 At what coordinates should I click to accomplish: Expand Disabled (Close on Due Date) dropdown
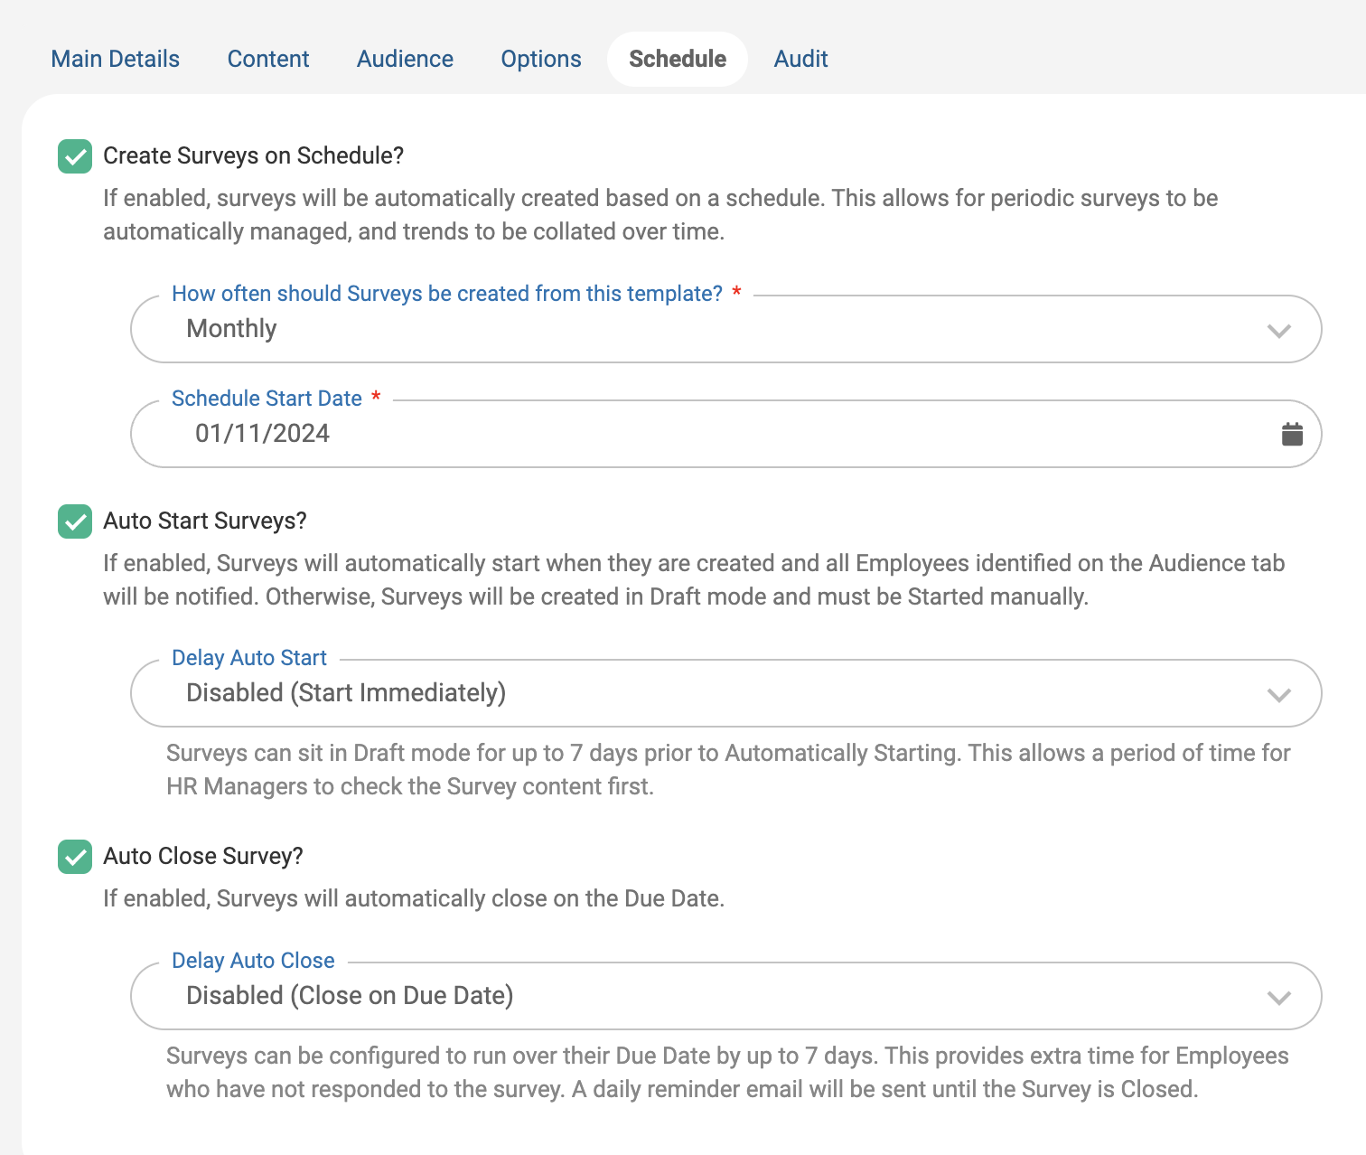[x=726, y=996]
